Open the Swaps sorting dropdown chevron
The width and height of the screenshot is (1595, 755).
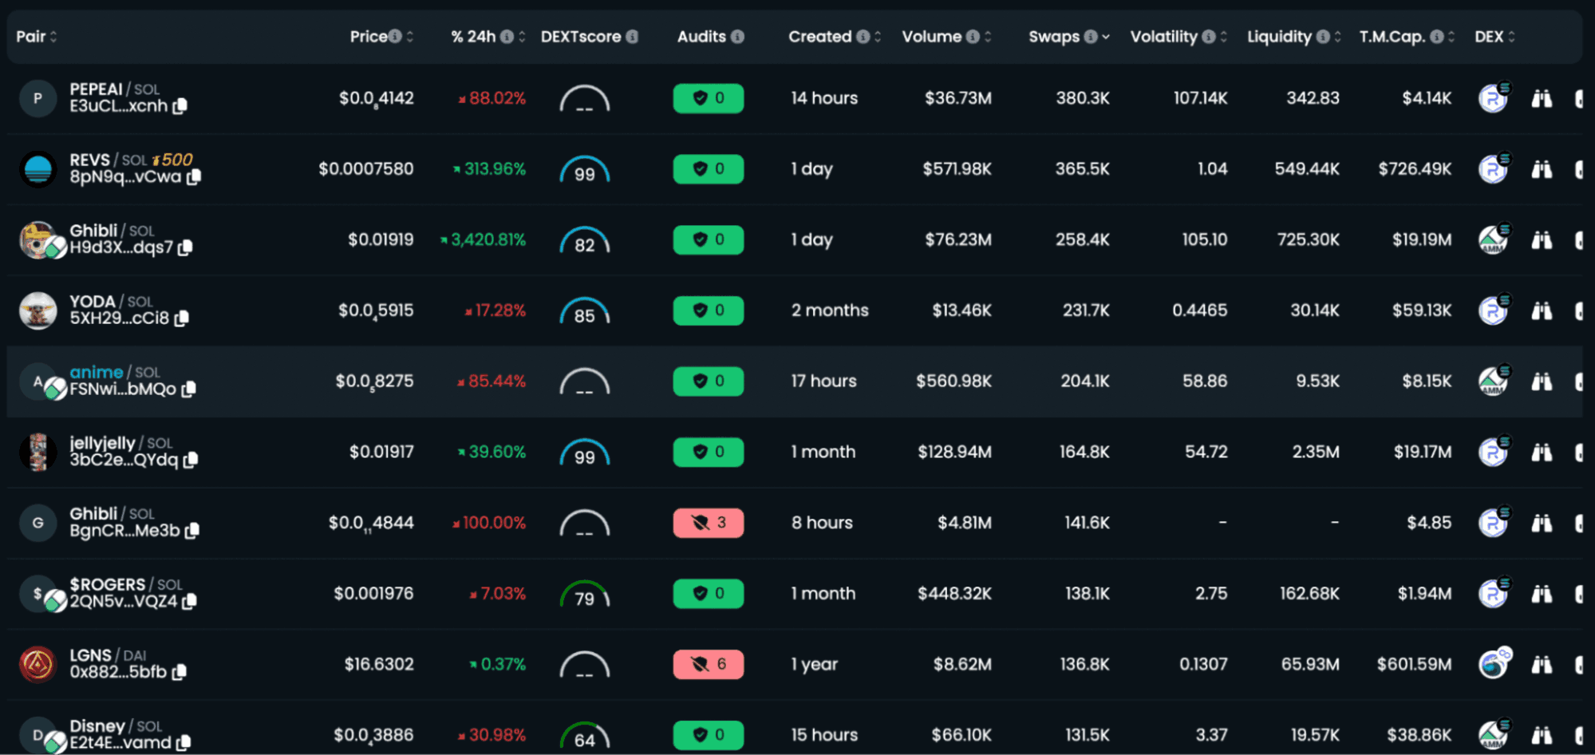(x=1105, y=36)
